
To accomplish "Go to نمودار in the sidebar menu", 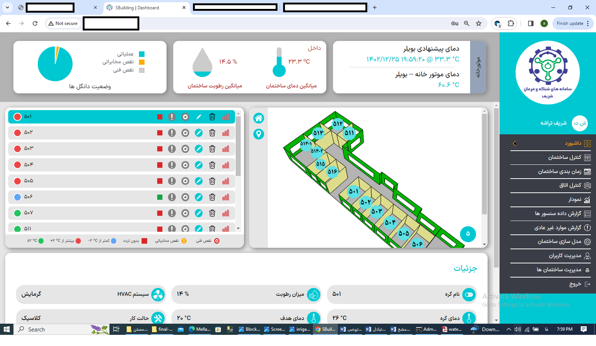I will [x=575, y=199].
